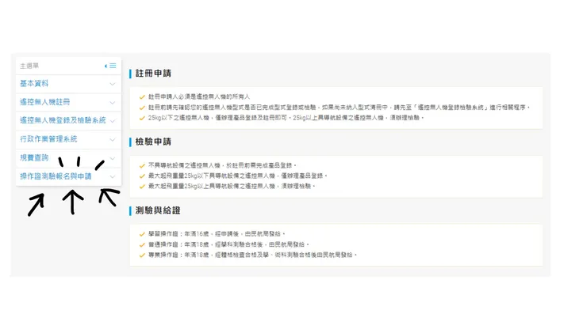Expand the chevron beside 操作證測驗報名與申請
Screen dimensions: 587x329
(x=113, y=176)
